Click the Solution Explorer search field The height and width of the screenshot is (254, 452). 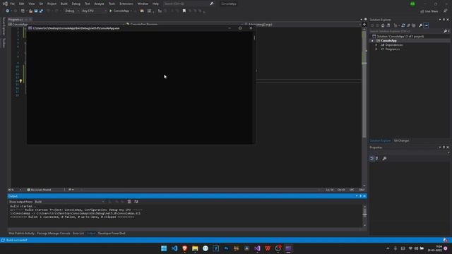(x=407, y=31)
